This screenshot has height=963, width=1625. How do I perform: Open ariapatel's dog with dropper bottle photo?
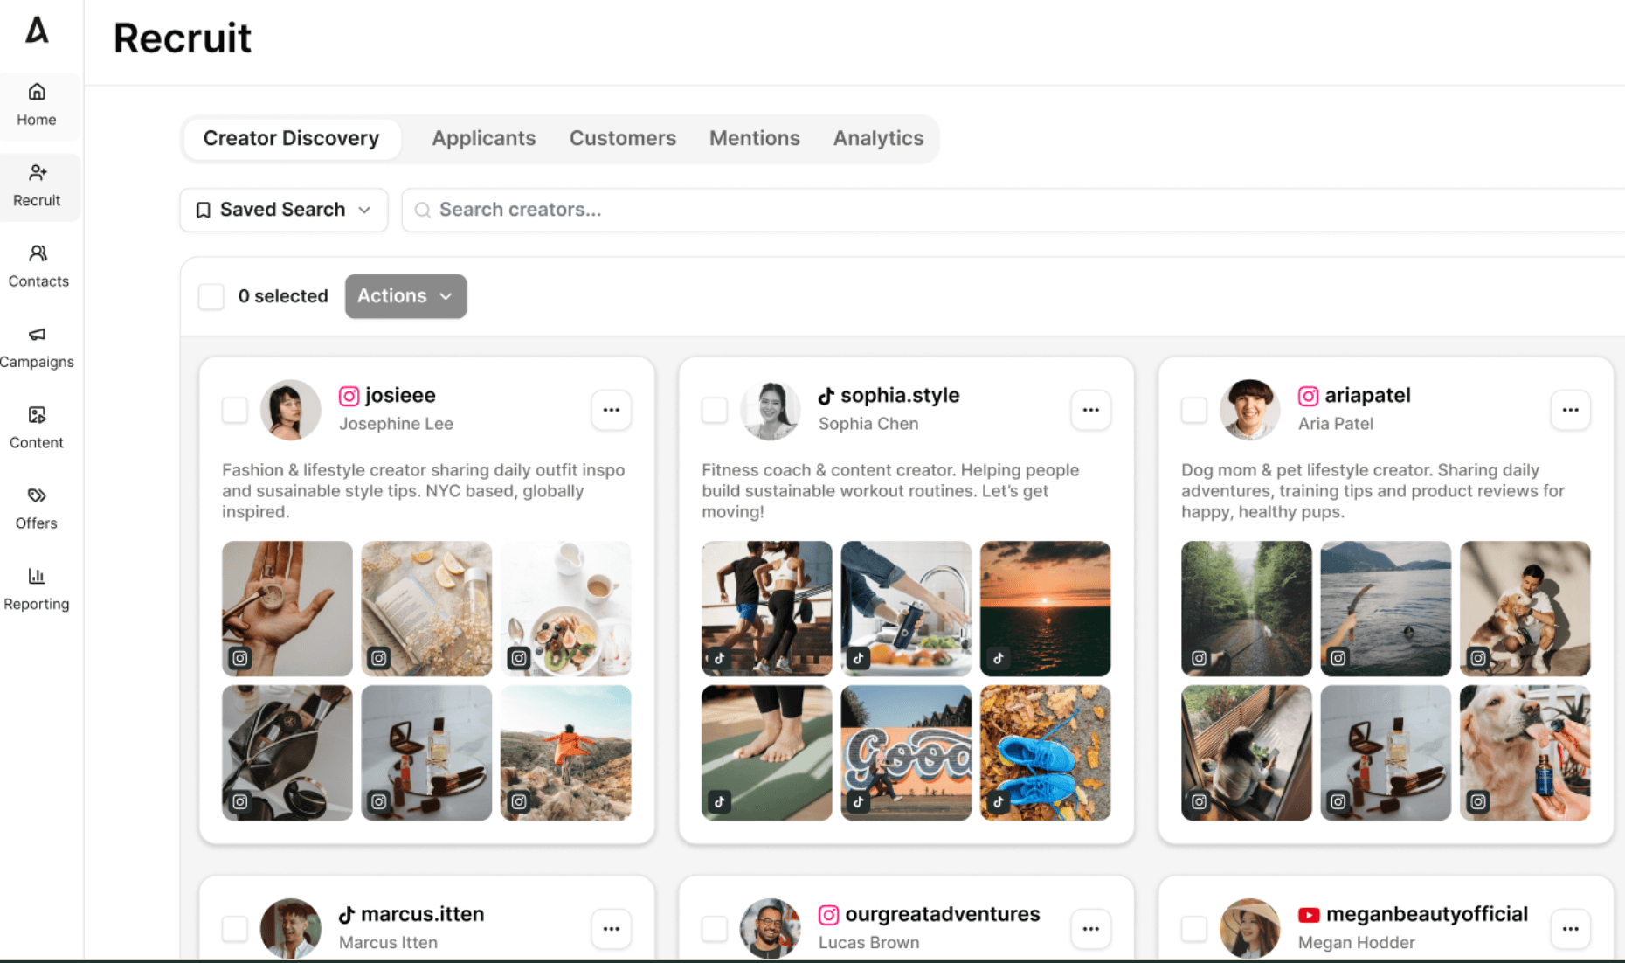[1525, 752]
